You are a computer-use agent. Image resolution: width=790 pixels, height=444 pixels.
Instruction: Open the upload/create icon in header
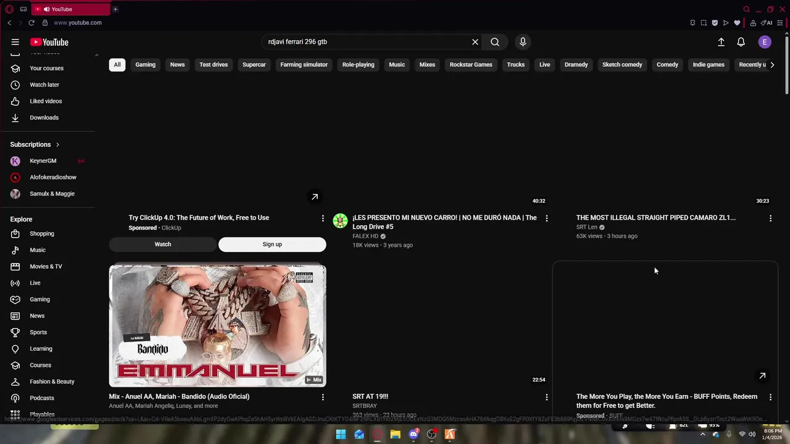721,42
